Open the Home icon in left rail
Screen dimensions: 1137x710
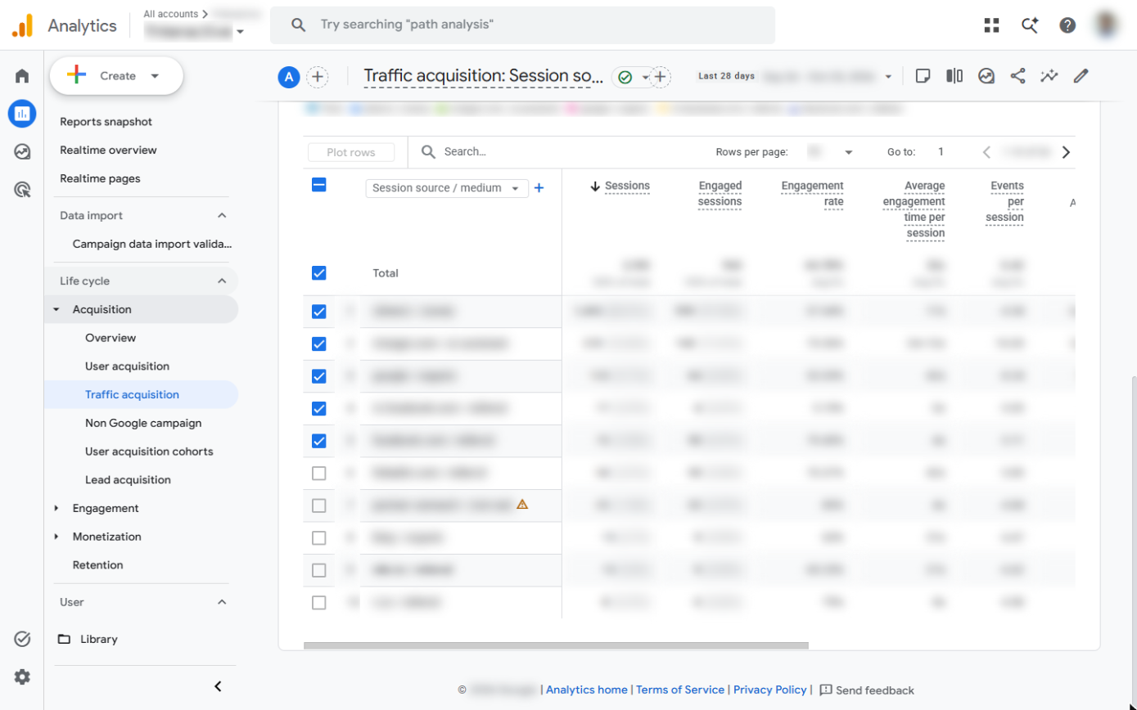click(22, 76)
